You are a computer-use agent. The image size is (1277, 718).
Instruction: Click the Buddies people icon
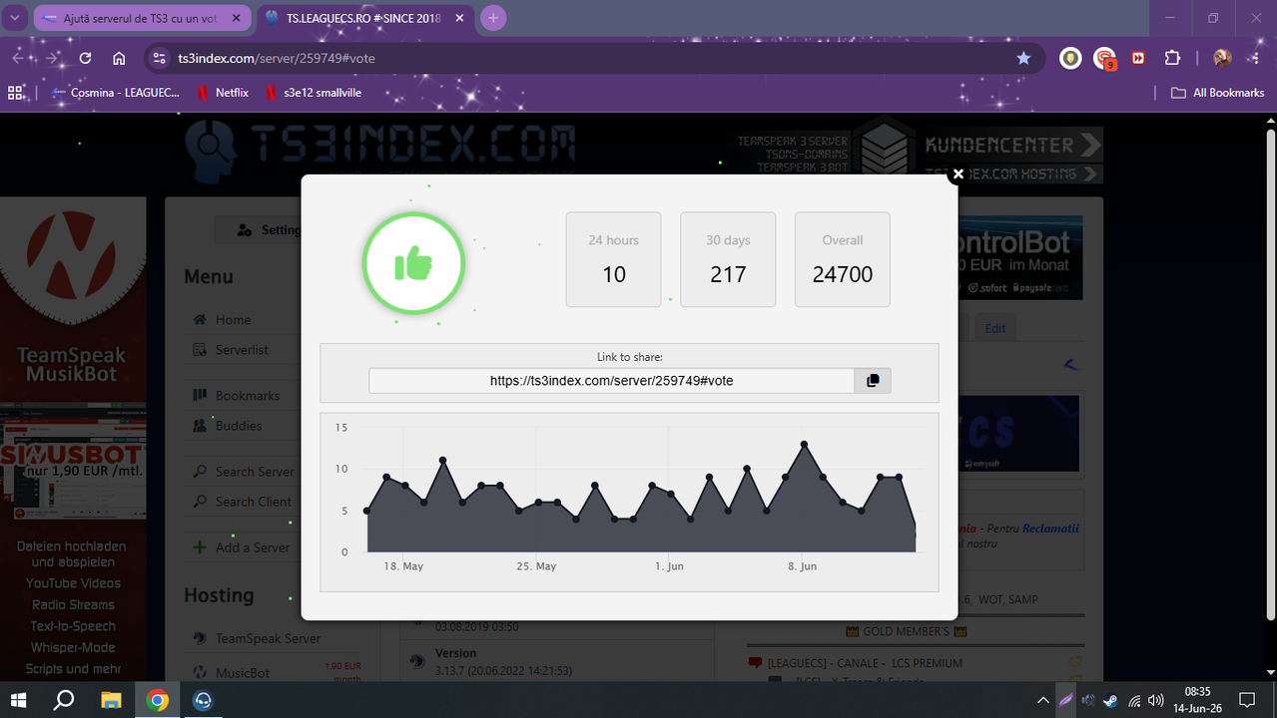point(200,426)
